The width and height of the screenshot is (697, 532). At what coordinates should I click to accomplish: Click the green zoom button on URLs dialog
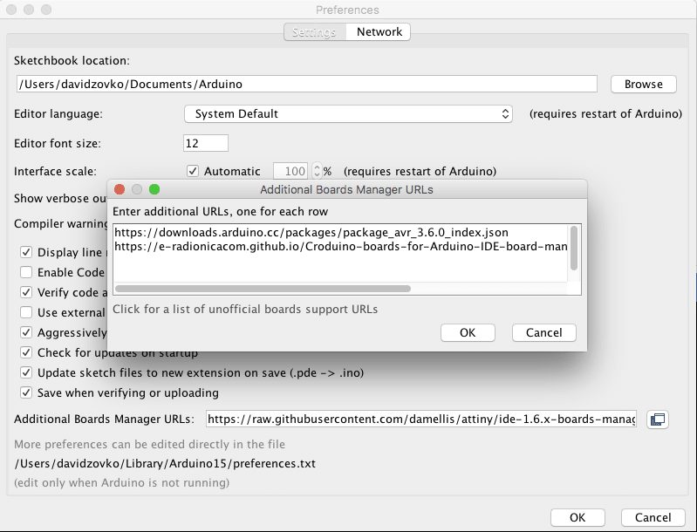[x=154, y=189]
